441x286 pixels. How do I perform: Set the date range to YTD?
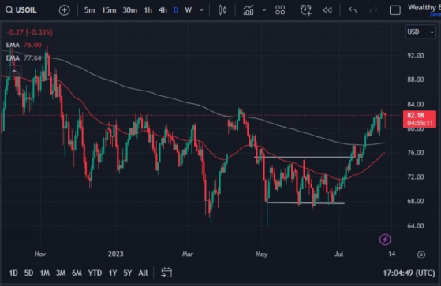coord(95,273)
